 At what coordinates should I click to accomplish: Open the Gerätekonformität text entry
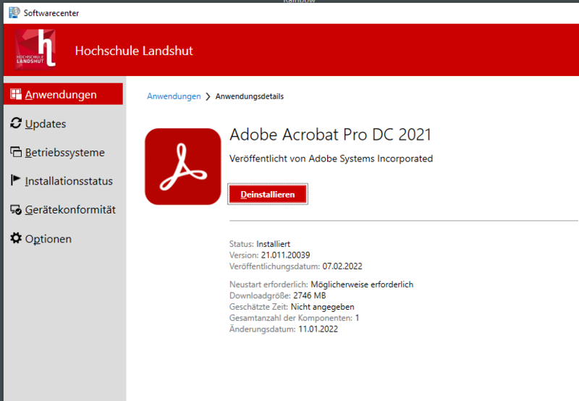[x=70, y=210]
